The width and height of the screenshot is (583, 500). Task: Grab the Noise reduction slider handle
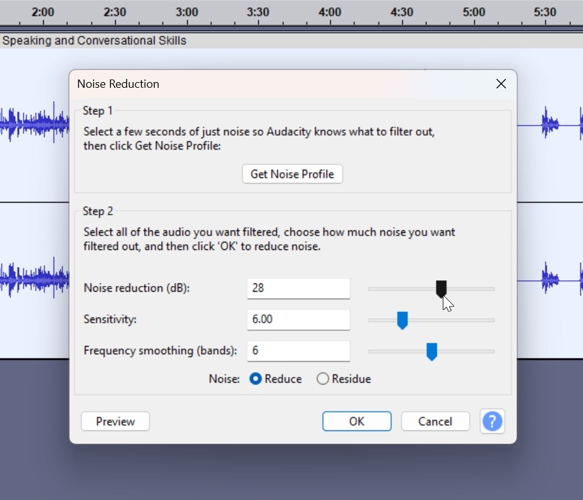click(442, 289)
